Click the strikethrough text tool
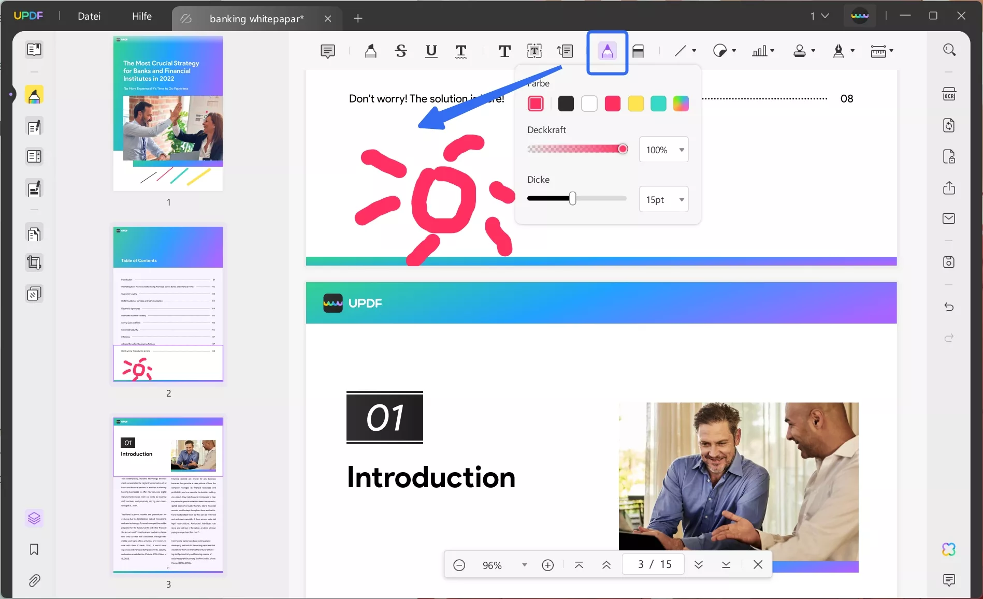 point(401,51)
